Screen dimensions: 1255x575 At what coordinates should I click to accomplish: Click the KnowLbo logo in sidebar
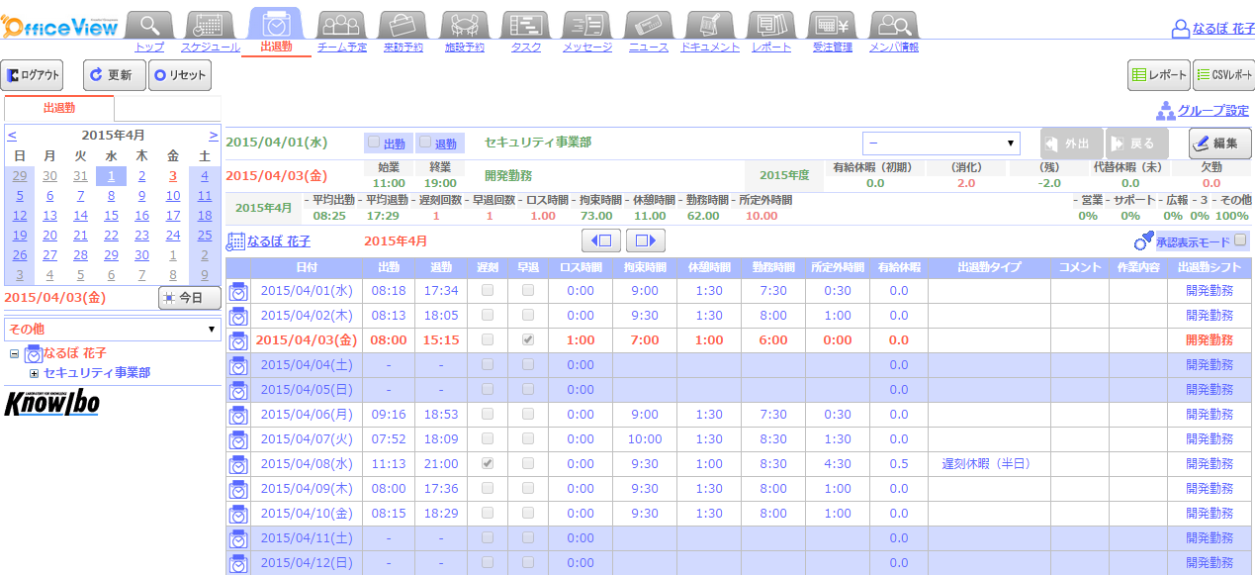52,403
